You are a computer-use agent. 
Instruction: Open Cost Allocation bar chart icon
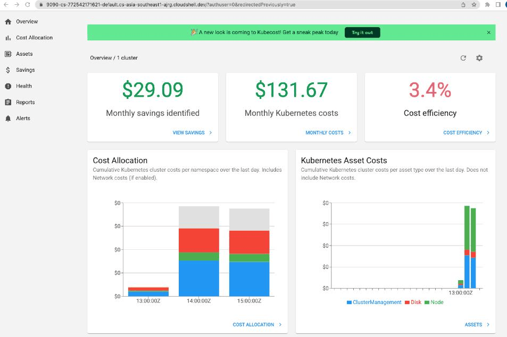point(8,38)
